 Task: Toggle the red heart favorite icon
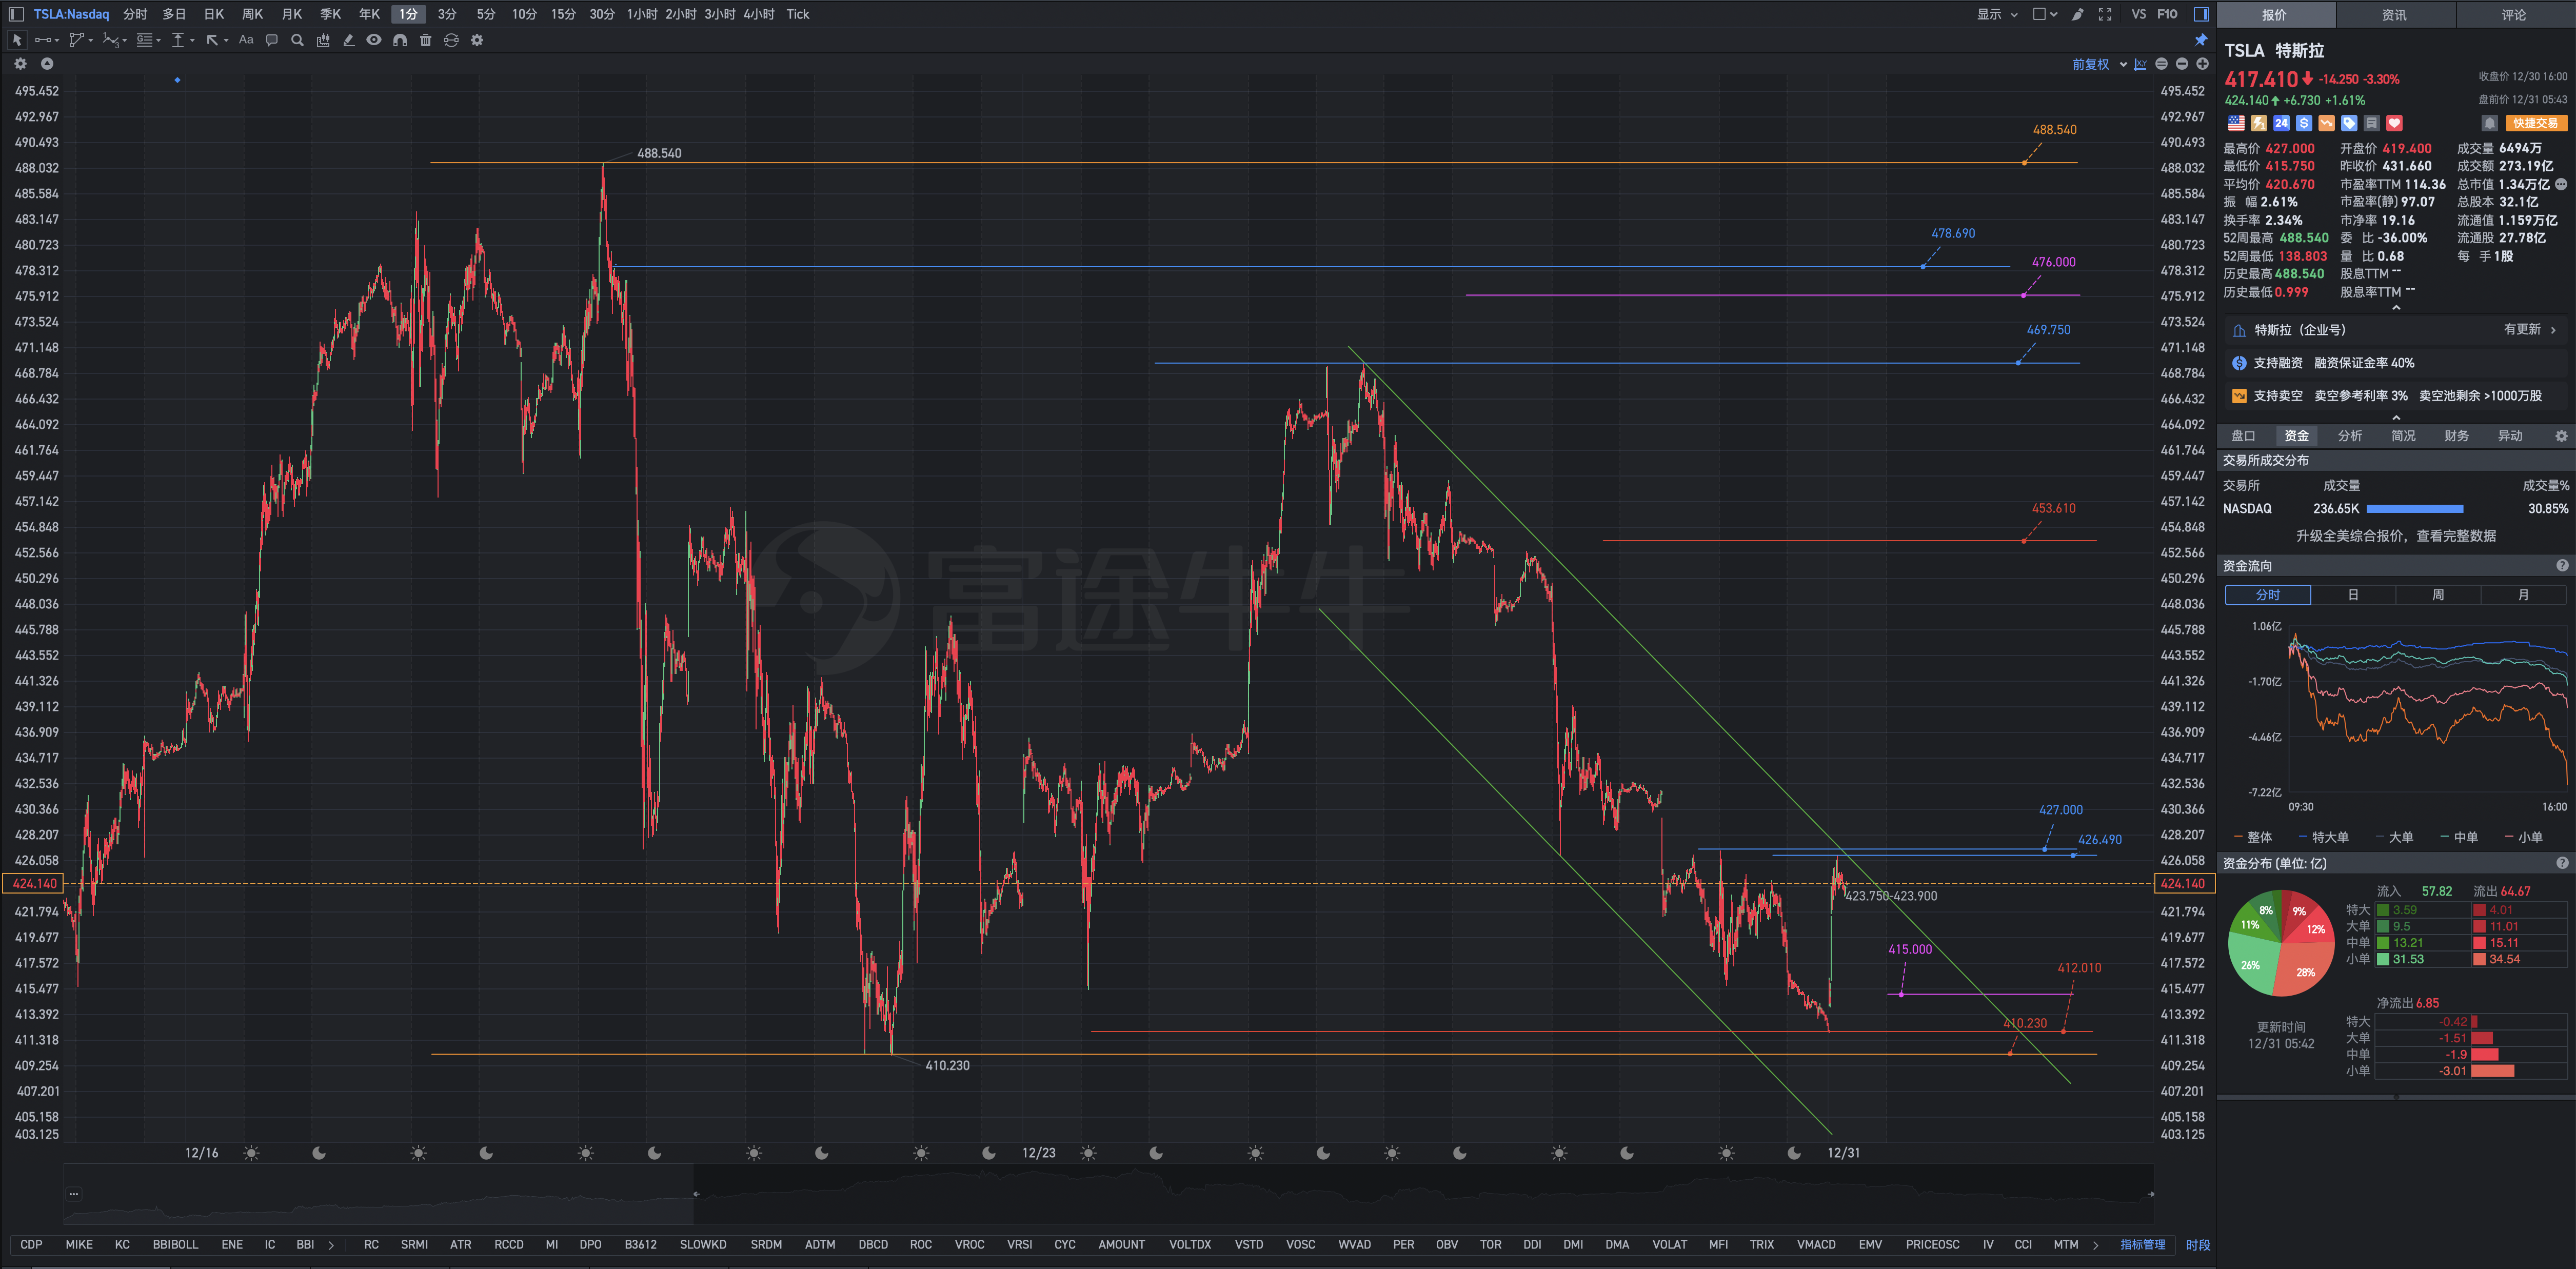2395,123
